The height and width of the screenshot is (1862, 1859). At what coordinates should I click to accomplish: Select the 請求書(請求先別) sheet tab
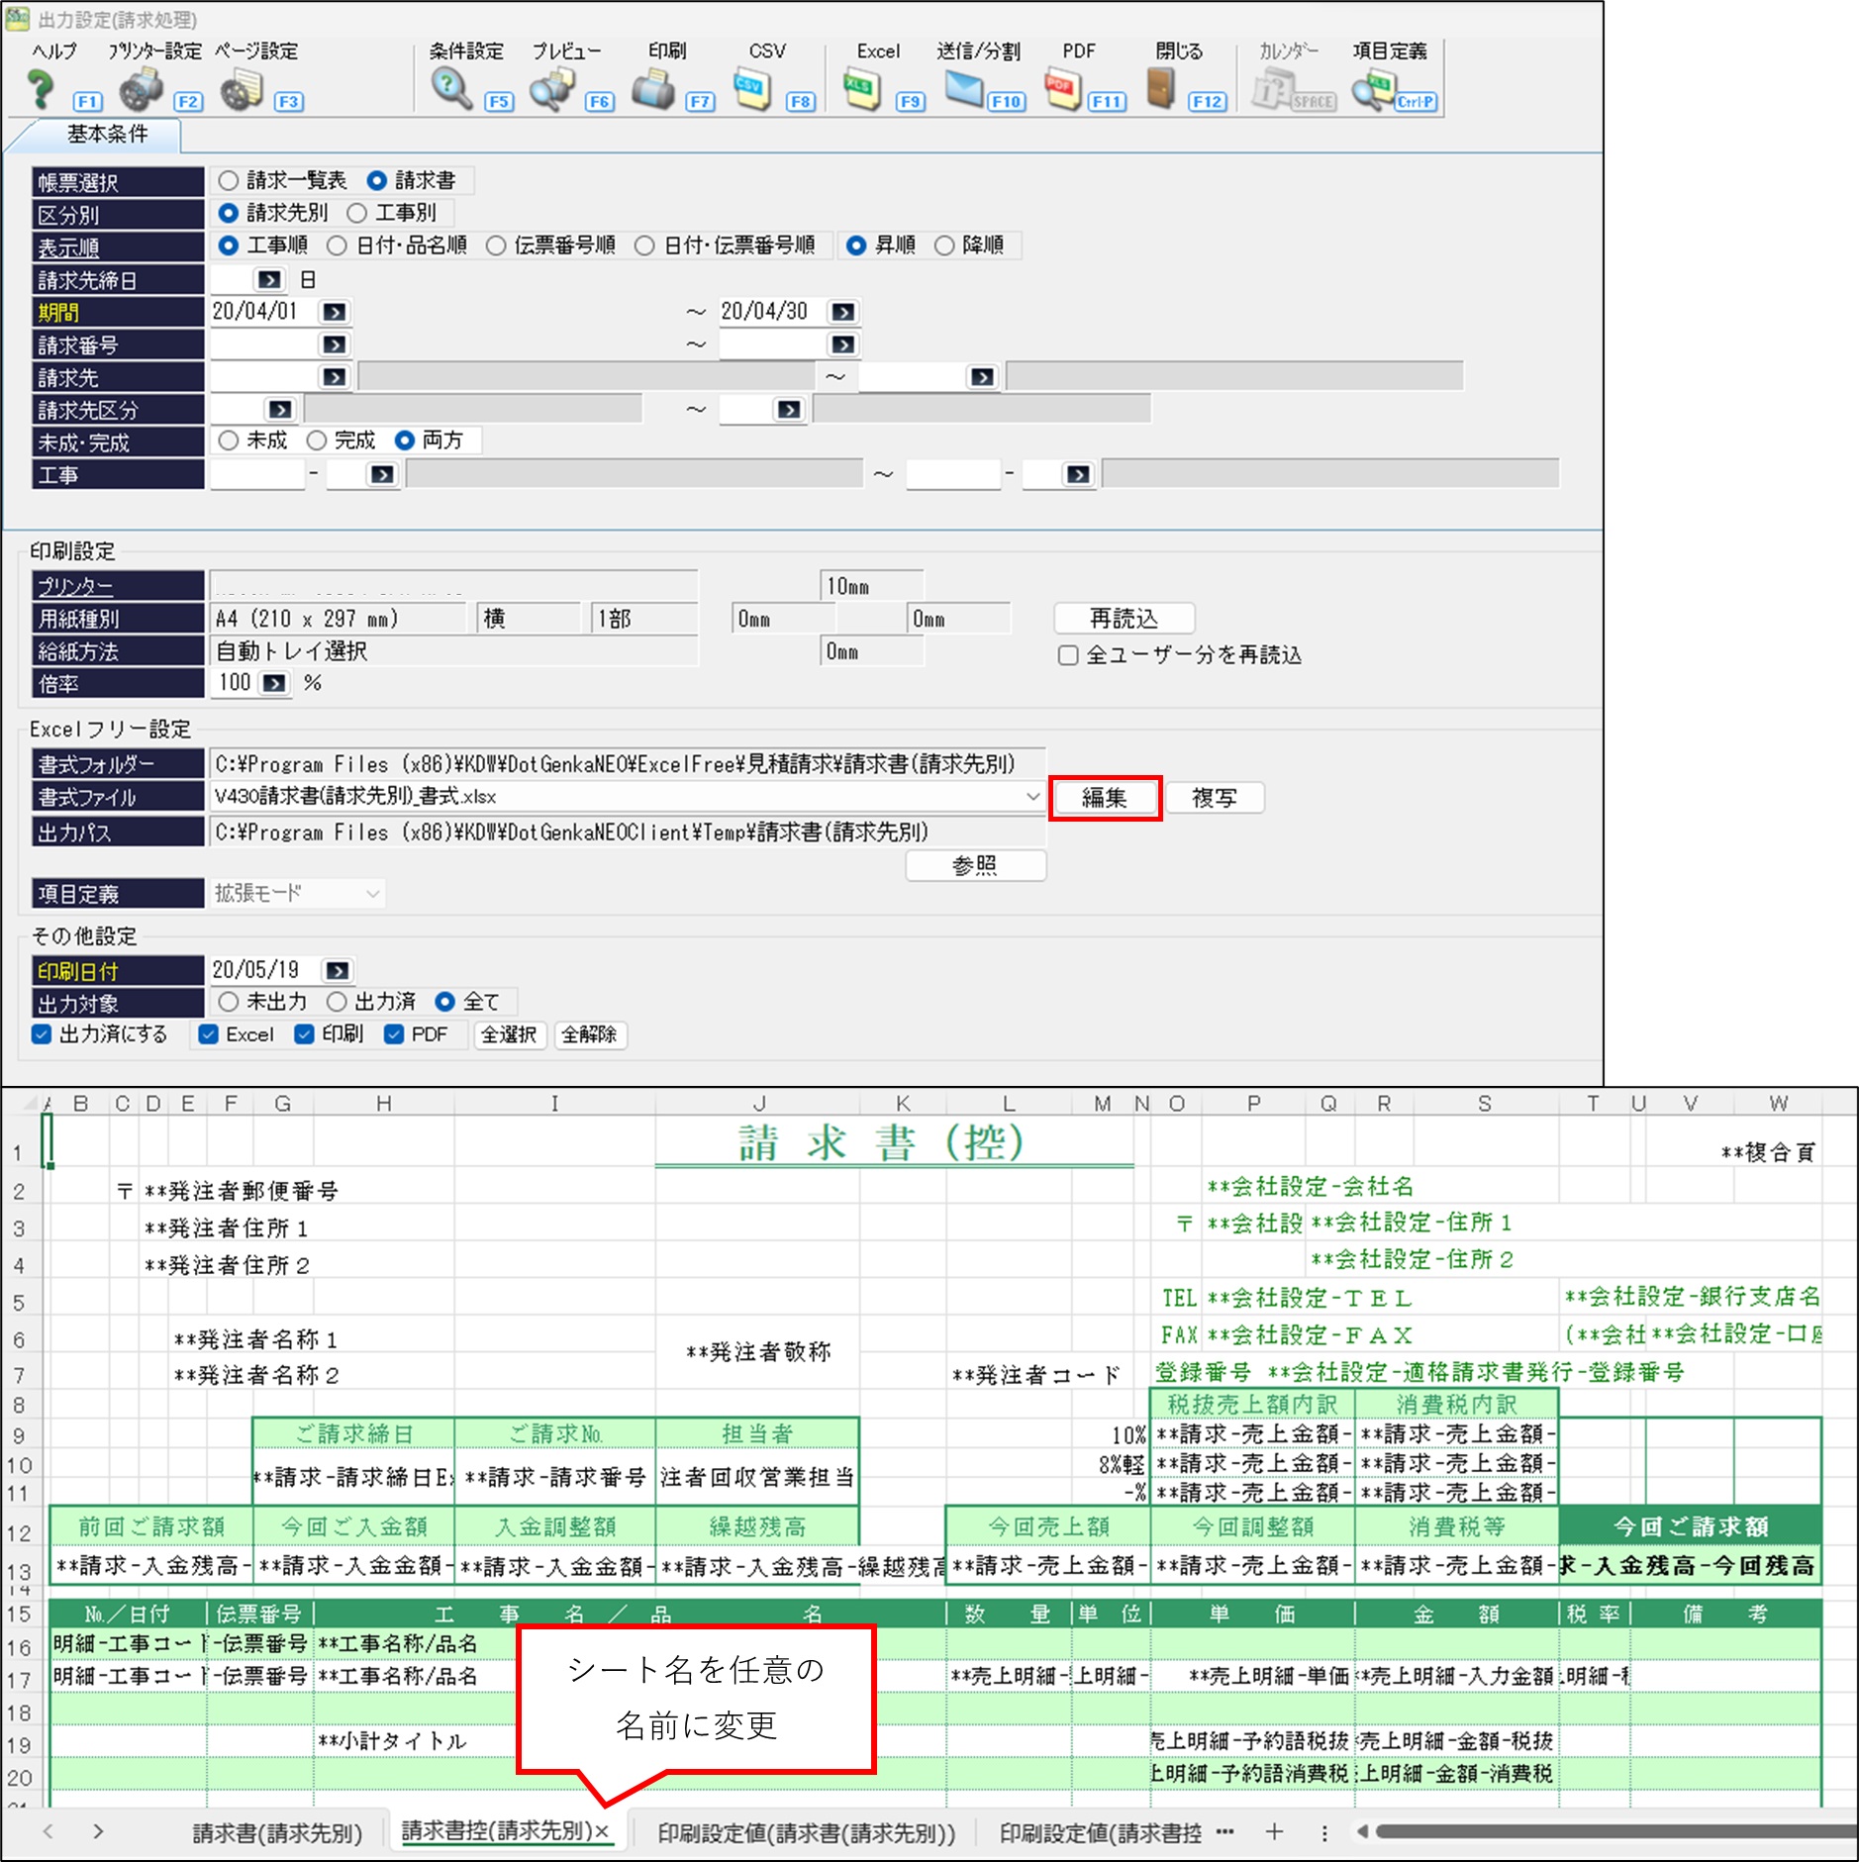[x=277, y=1833]
